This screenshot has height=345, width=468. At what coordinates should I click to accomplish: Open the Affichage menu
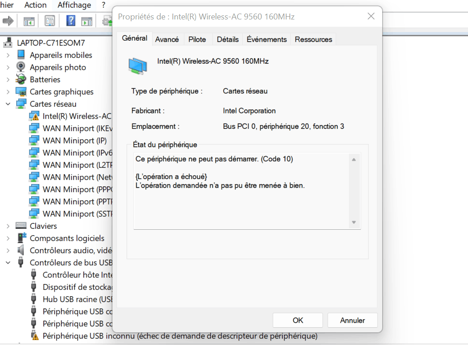click(x=75, y=5)
